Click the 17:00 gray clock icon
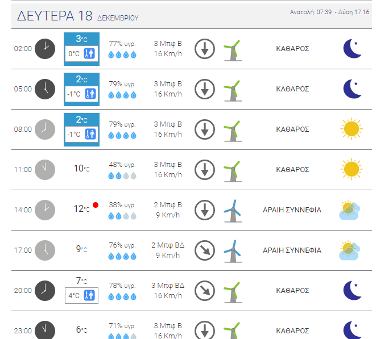The image size is (376, 339). point(45,250)
